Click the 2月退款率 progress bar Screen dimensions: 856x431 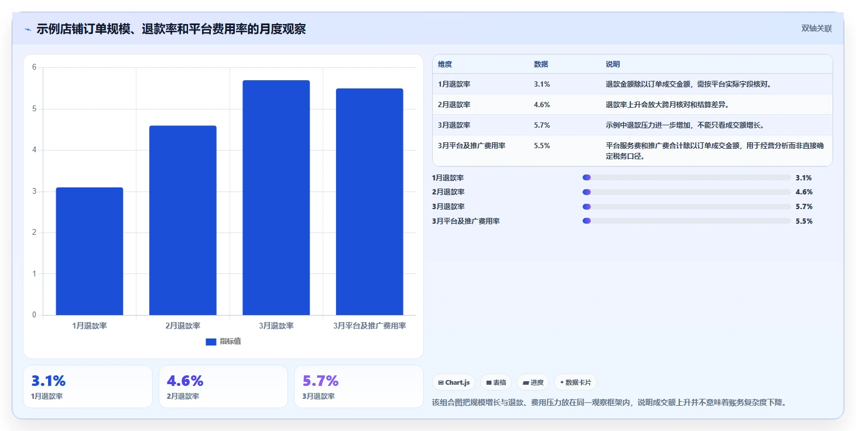pyautogui.click(x=687, y=192)
